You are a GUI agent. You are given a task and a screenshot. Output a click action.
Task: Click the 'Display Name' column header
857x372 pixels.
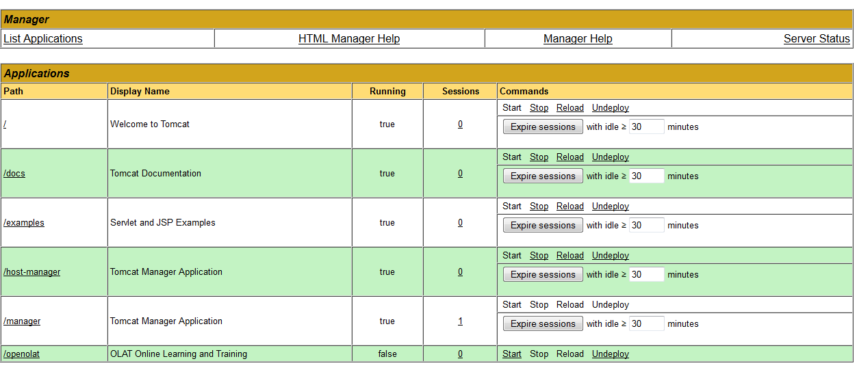point(140,92)
